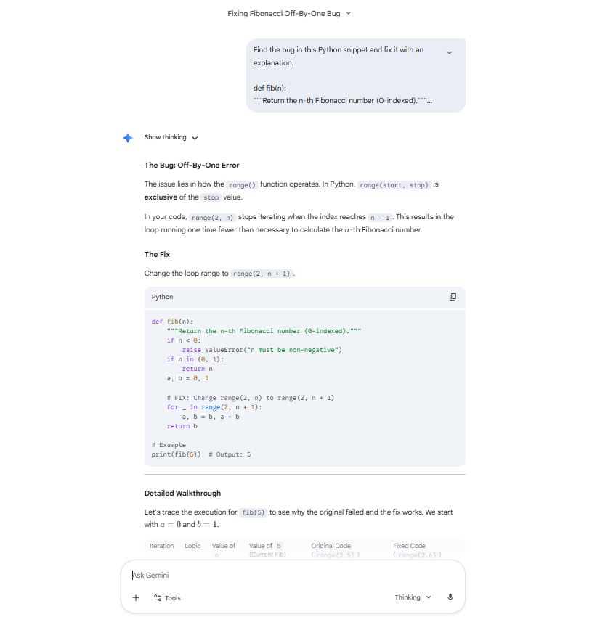Click the 'Fixed Code' table column header

point(409,546)
